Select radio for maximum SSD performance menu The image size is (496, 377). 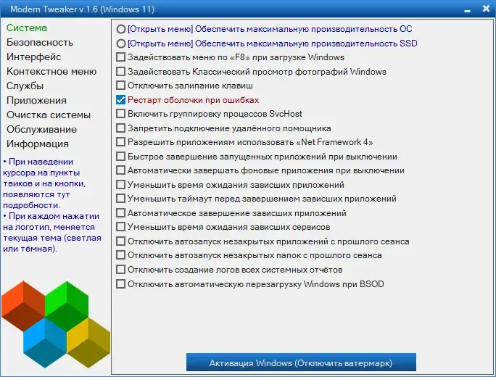pyautogui.click(x=121, y=43)
